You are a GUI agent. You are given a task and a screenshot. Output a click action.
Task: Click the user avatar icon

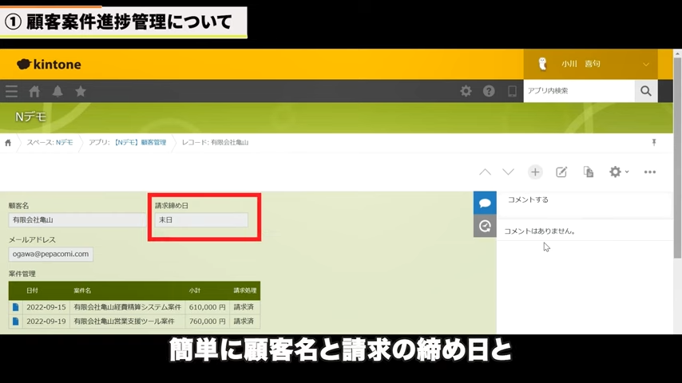point(542,64)
